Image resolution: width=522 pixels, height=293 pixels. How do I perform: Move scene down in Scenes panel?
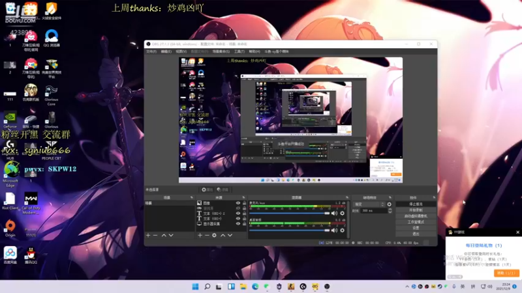pyautogui.click(x=171, y=235)
